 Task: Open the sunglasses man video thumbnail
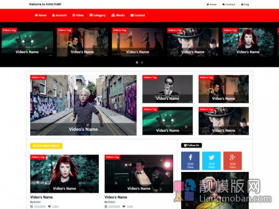tap(167, 89)
